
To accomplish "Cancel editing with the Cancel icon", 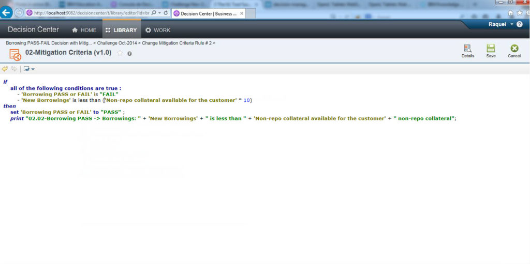I will click(514, 49).
